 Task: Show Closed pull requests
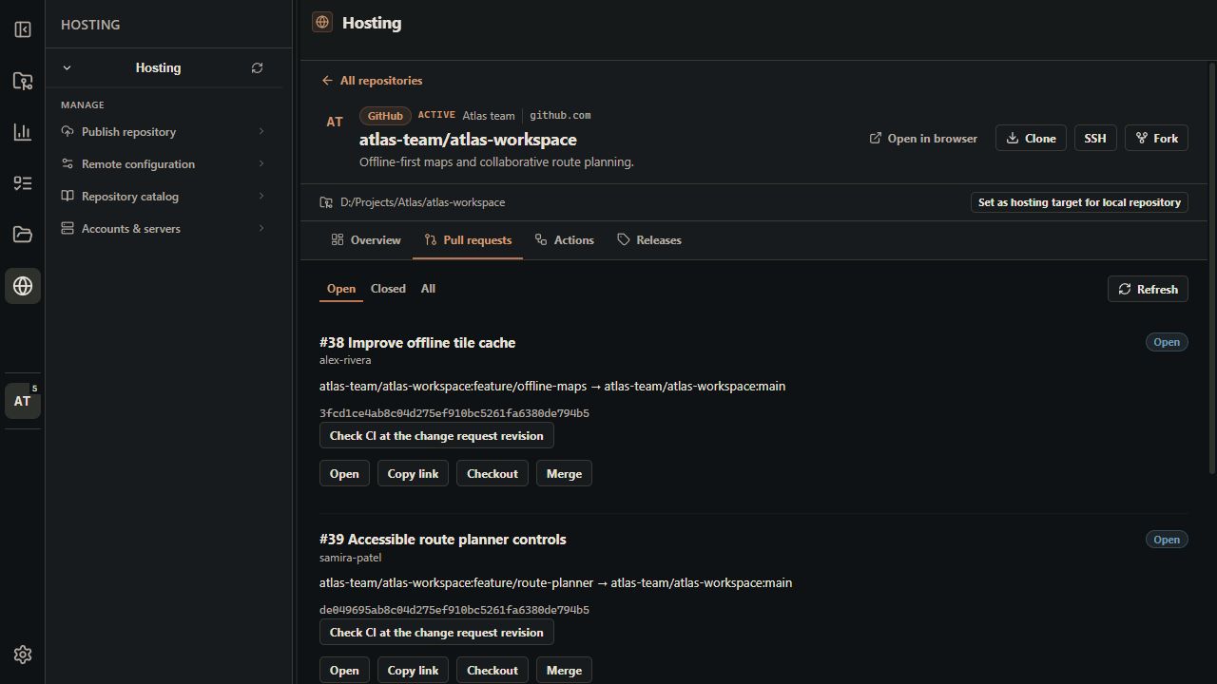click(388, 289)
